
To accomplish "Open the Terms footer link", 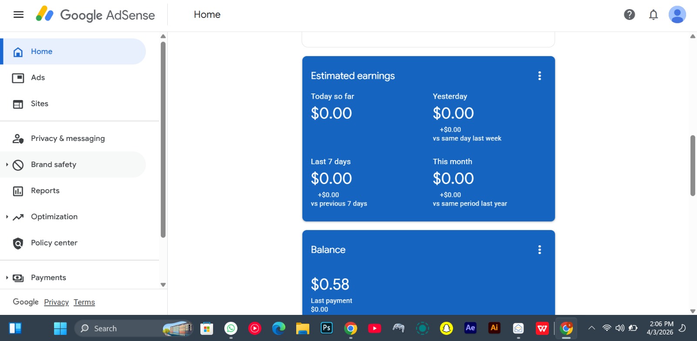I will tap(84, 302).
